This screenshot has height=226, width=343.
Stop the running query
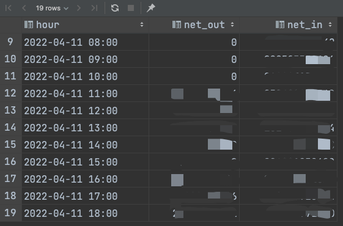click(x=131, y=9)
